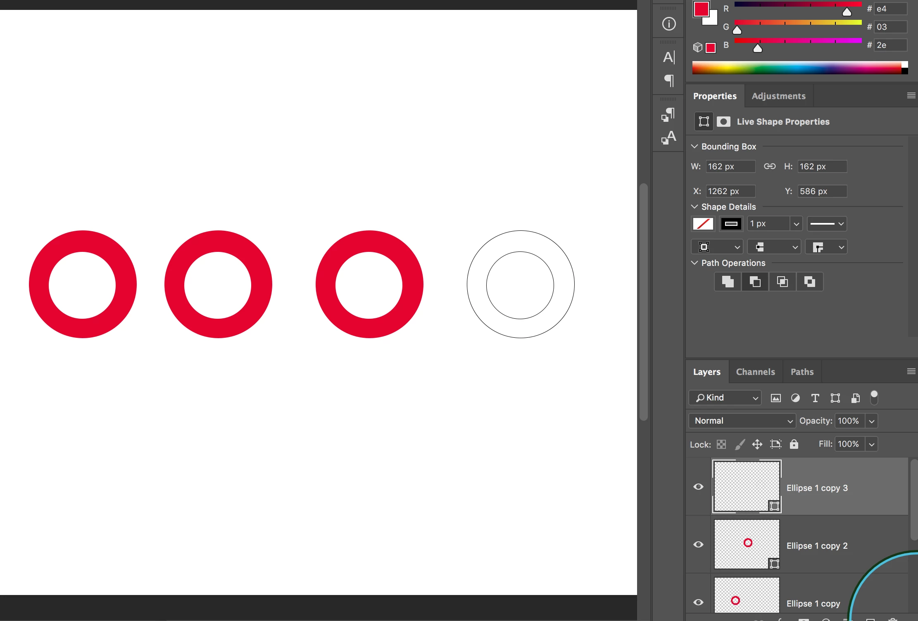Collapse the Bounding Box section
Screen dimensions: 918x621
694,147
